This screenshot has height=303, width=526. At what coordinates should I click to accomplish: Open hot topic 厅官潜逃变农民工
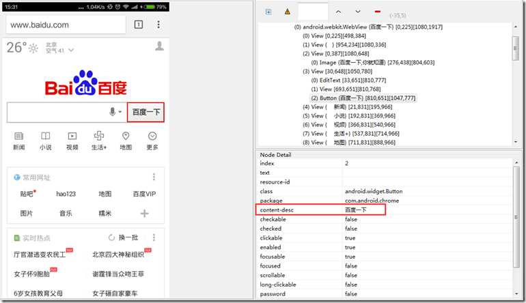tap(40, 255)
